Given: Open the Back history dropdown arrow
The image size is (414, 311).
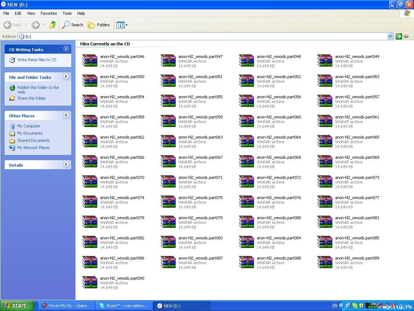Looking at the screenshot, I should coord(26,25).
